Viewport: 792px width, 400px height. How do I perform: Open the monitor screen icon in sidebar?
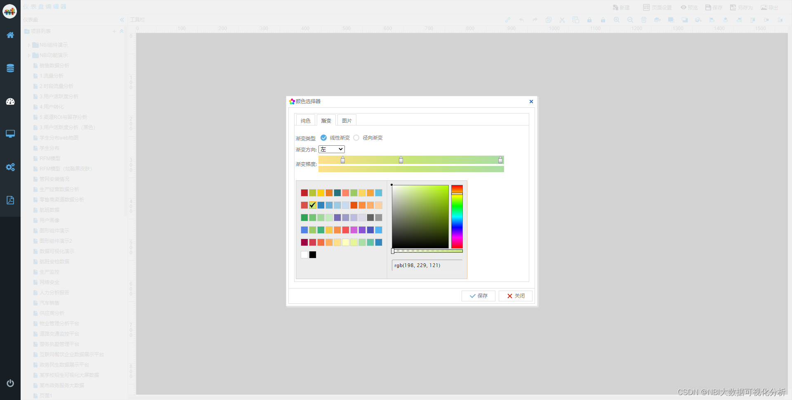coord(10,134)
